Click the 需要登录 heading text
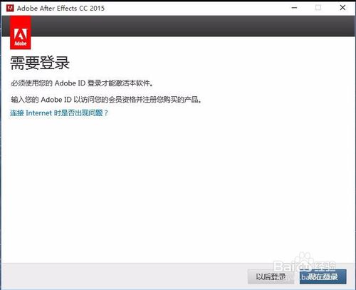Viewport: 356px width, 290px height. point(40,63)
